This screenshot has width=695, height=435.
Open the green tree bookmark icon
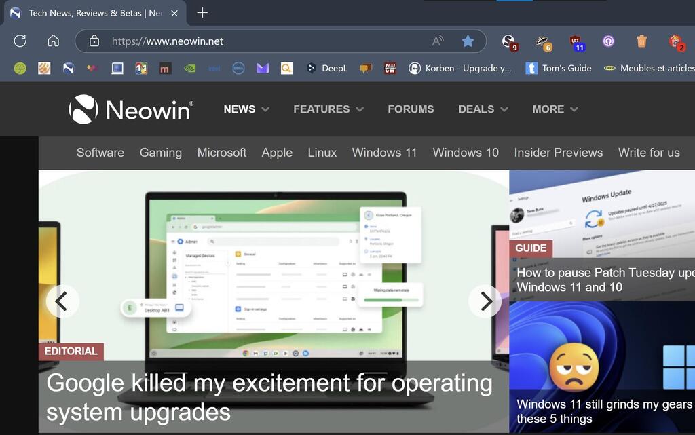20,69
